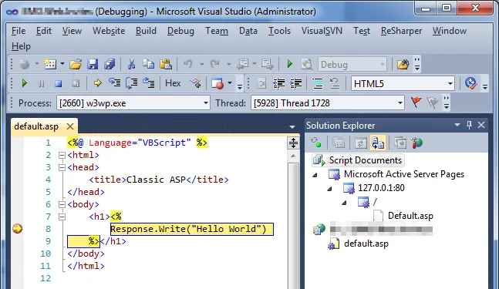499x289 pixels.
Task: Collapse the head tag outlining box
Action: pos(62,167)
